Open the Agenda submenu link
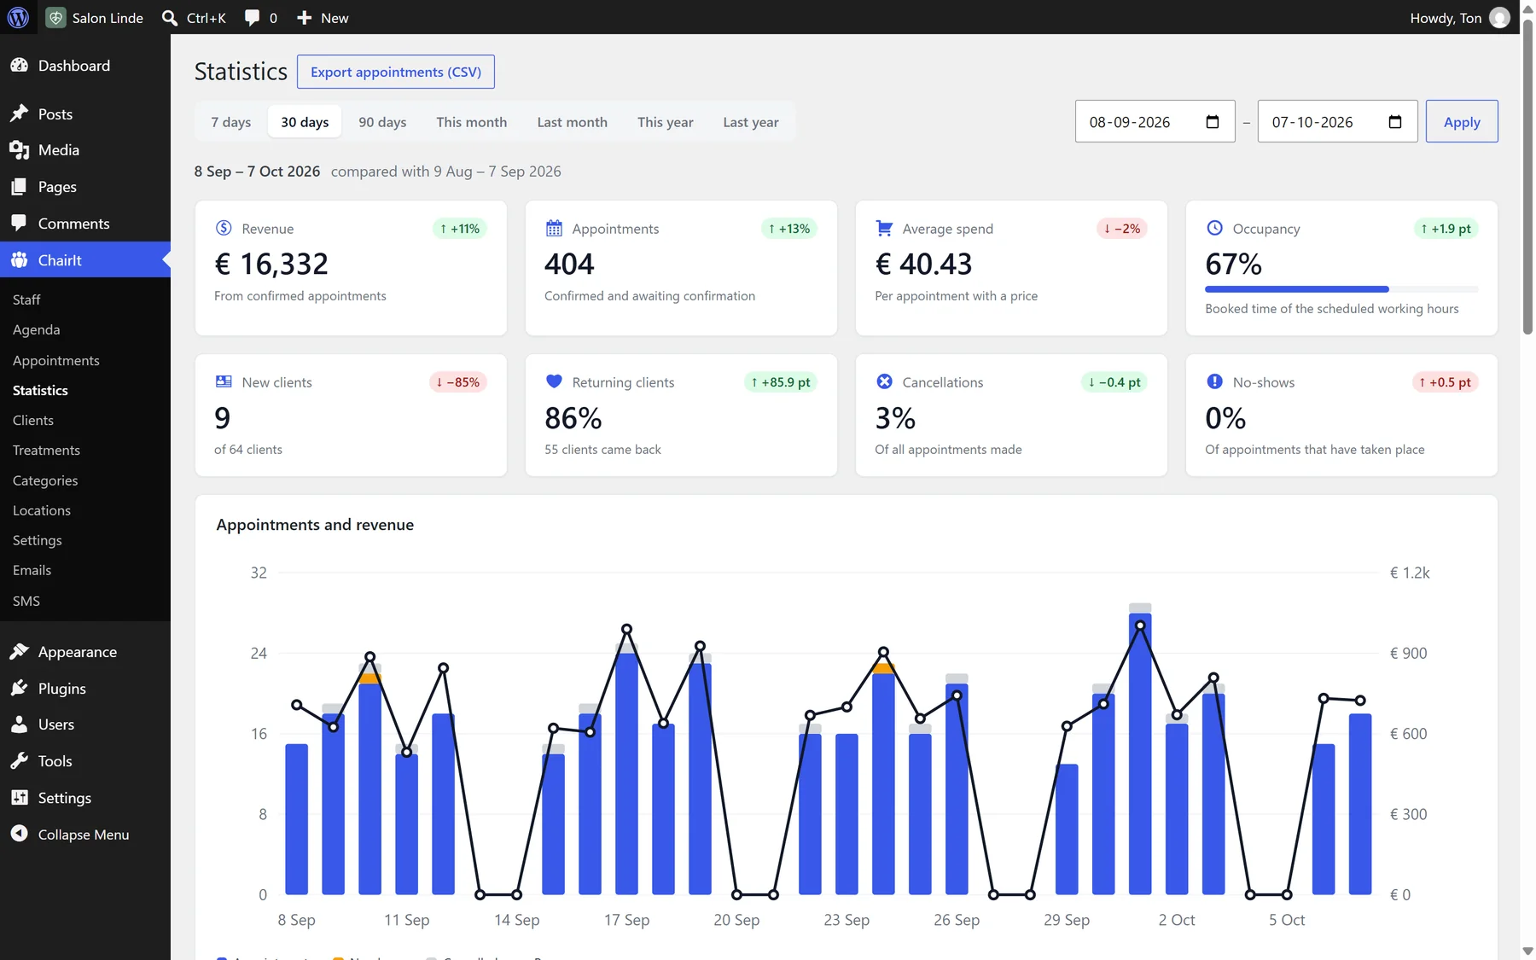Image resolution: width=1536 pixels, height=960 pixels. pyautogui.click(x=37, y=329)
